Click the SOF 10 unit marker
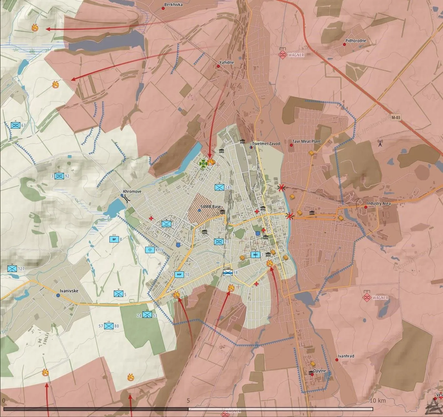 tap(179, 275)
